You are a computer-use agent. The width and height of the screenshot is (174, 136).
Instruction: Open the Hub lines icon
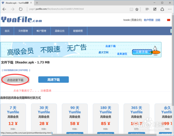(147, 9)
